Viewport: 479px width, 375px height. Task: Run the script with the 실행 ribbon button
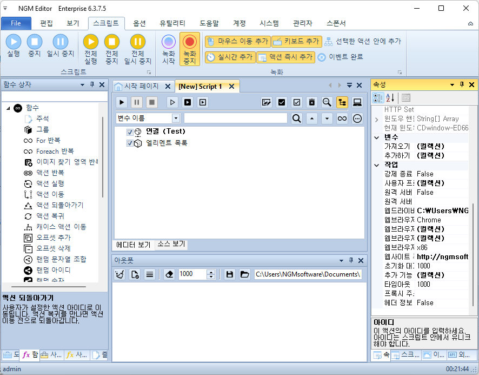pyautogui.click(x=14, y=45)
